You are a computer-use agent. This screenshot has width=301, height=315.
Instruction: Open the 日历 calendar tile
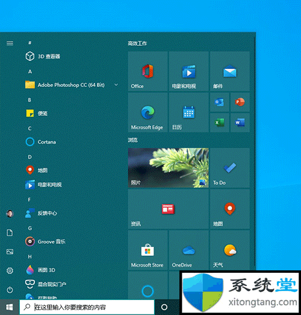pyautogui.click(x=188, y=112)
